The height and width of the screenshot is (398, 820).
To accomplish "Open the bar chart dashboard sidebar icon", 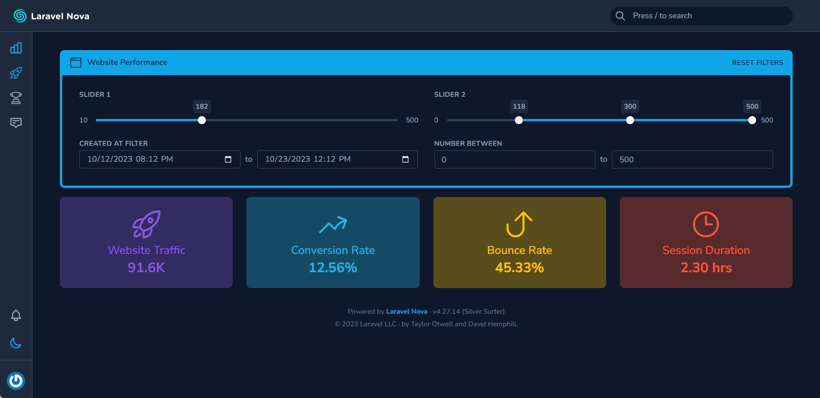I will (16, 48).
